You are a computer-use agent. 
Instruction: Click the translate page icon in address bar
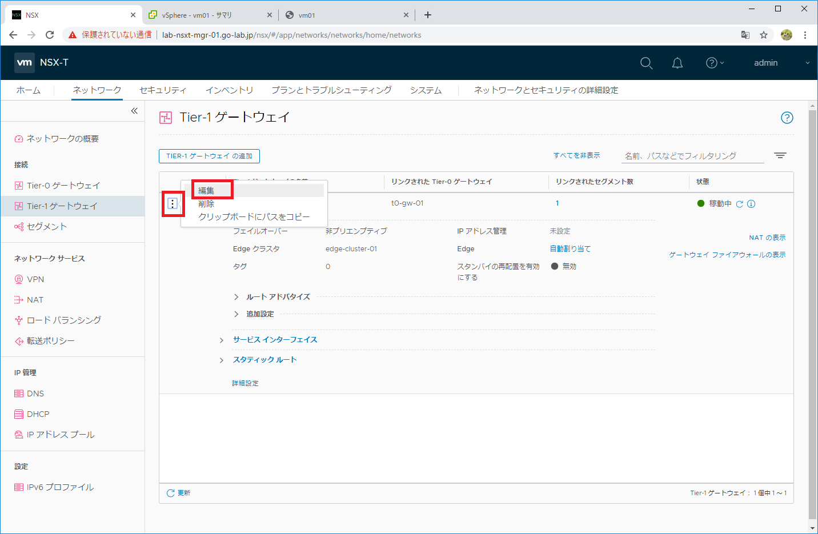click(745, 35)
